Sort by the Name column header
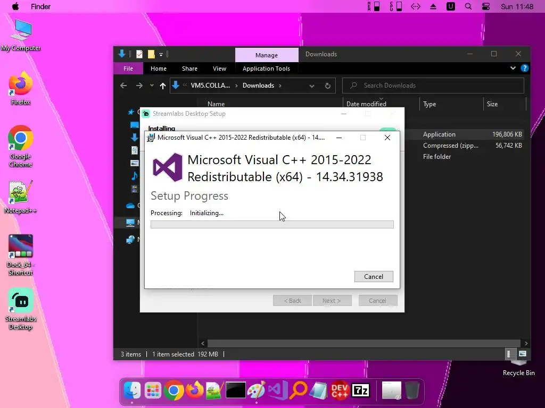The width and height of the screenshot is (545, 408). click(216, 104)
